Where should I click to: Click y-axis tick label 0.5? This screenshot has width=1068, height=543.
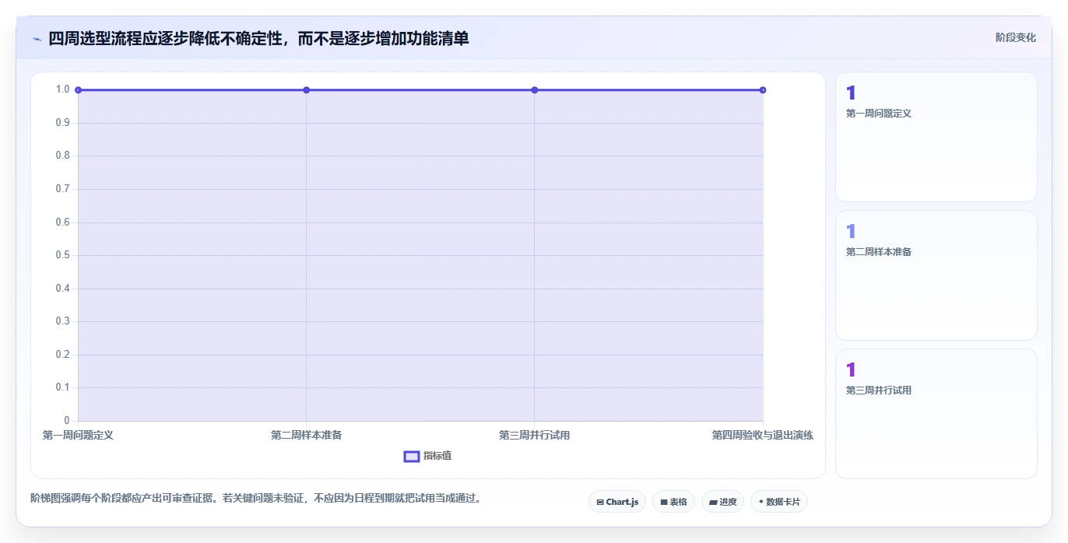[62, 255]
